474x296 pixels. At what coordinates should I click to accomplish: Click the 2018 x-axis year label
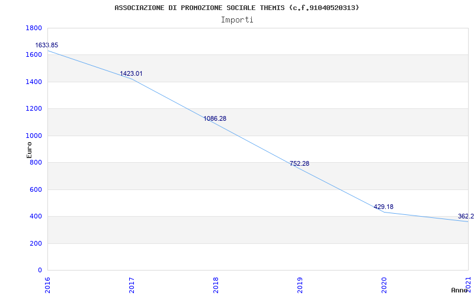(x=216, y=285)
